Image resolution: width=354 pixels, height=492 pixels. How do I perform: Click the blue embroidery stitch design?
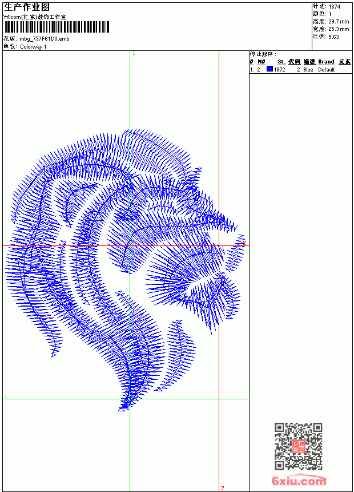[125, 270]
